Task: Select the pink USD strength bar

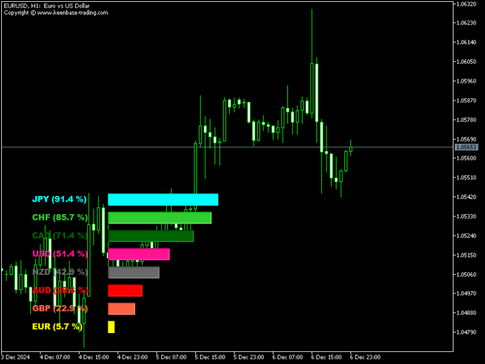Action: (x=139, y=254)
